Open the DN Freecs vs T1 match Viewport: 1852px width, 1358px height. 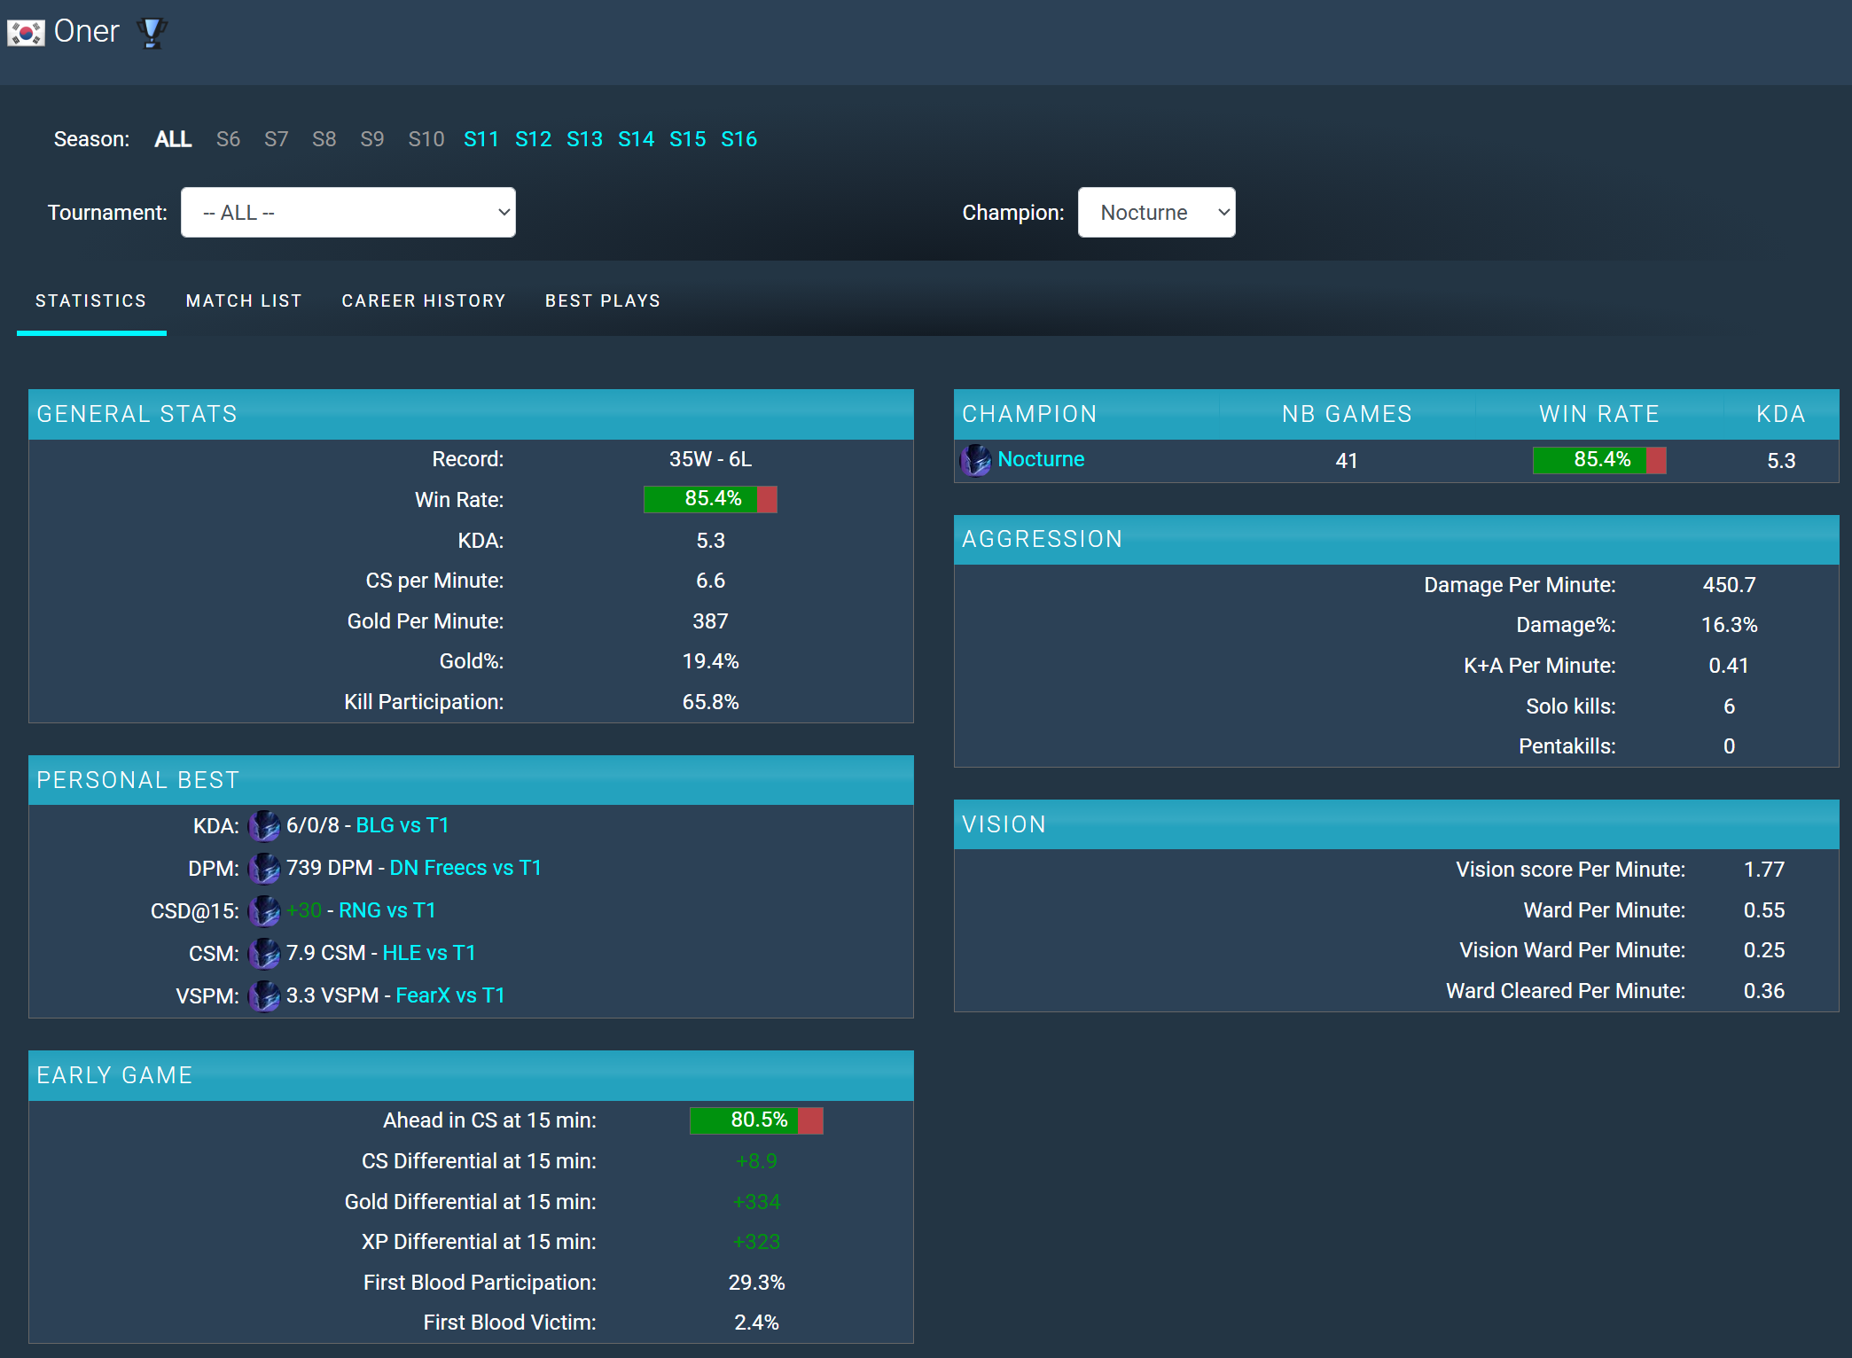coord(465,869)
